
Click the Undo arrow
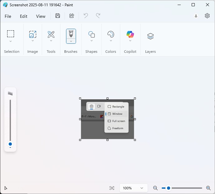(86, 16)
